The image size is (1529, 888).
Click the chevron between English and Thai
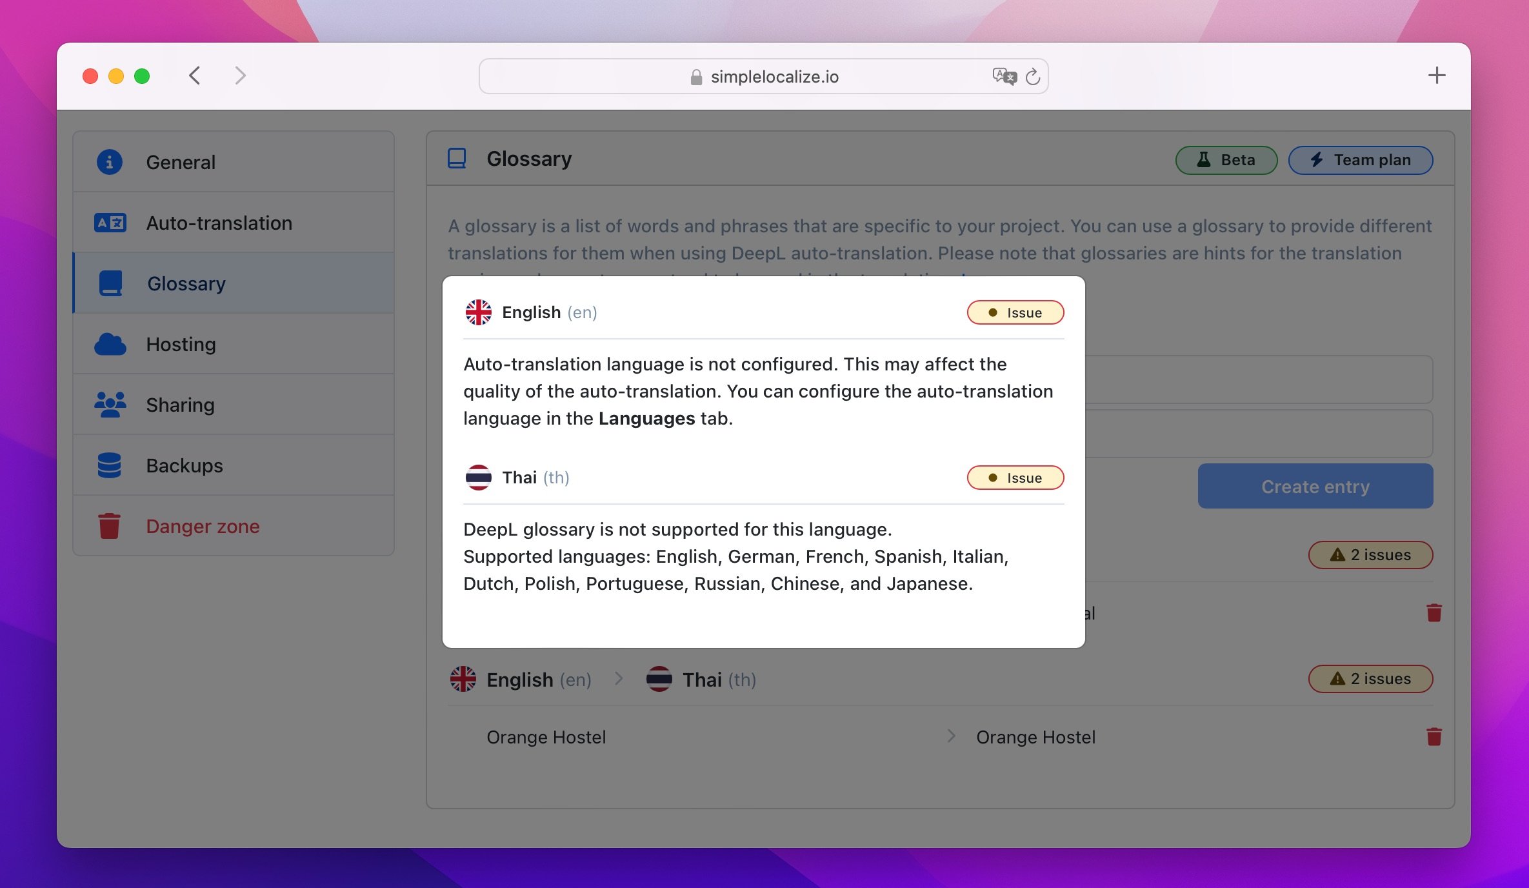pos(619,678)
